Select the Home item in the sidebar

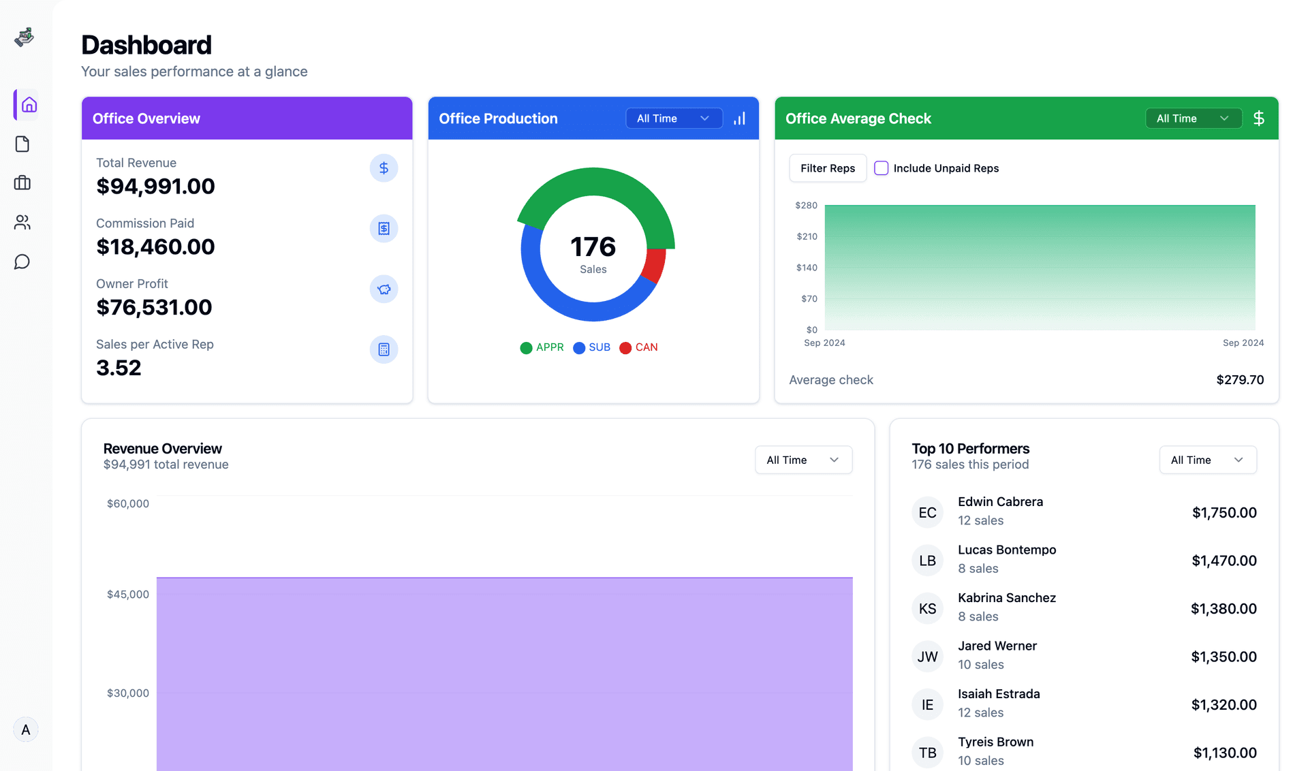point(29,105)
